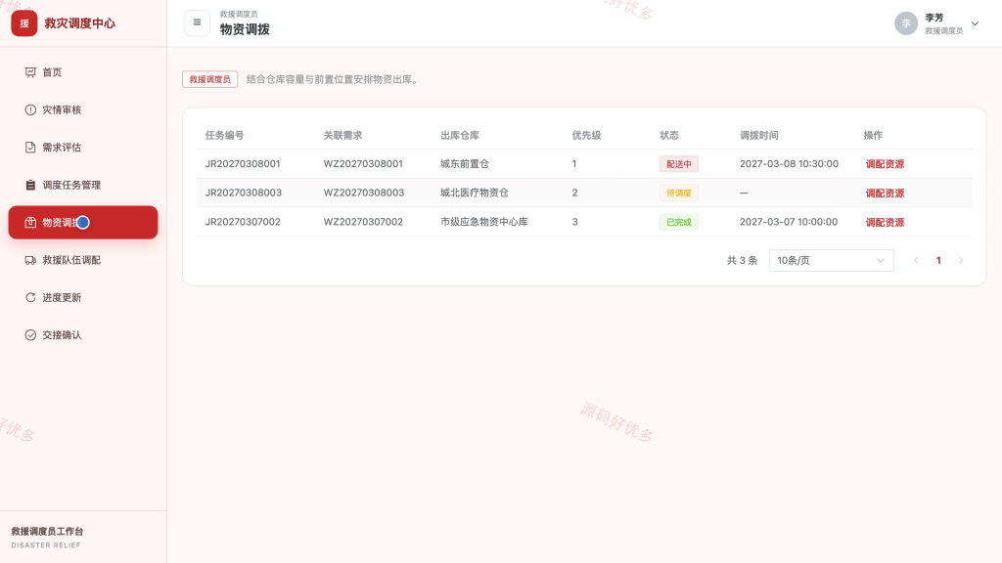
Task: Click the 物资调拨 page heading
Action: click(x=245, y=29)
